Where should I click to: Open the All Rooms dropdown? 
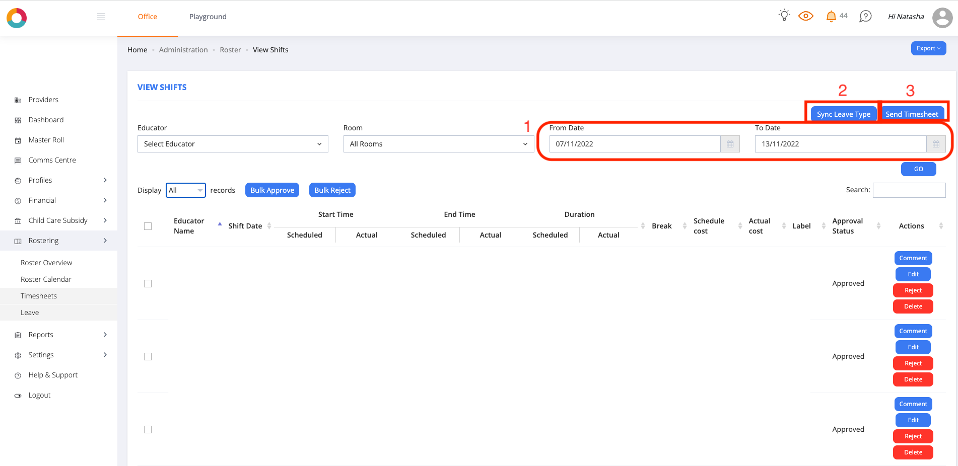pos(438,144)
